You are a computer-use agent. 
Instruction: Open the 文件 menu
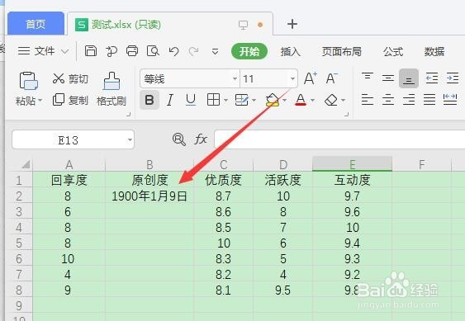(45, 51)
